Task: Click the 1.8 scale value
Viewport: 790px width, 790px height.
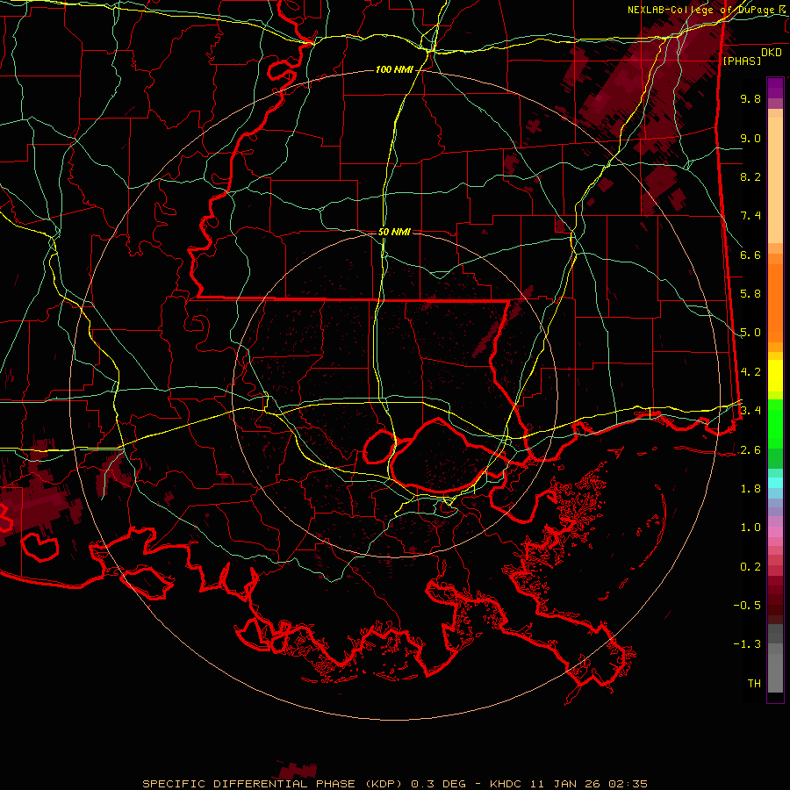Action: pos(750,489)
